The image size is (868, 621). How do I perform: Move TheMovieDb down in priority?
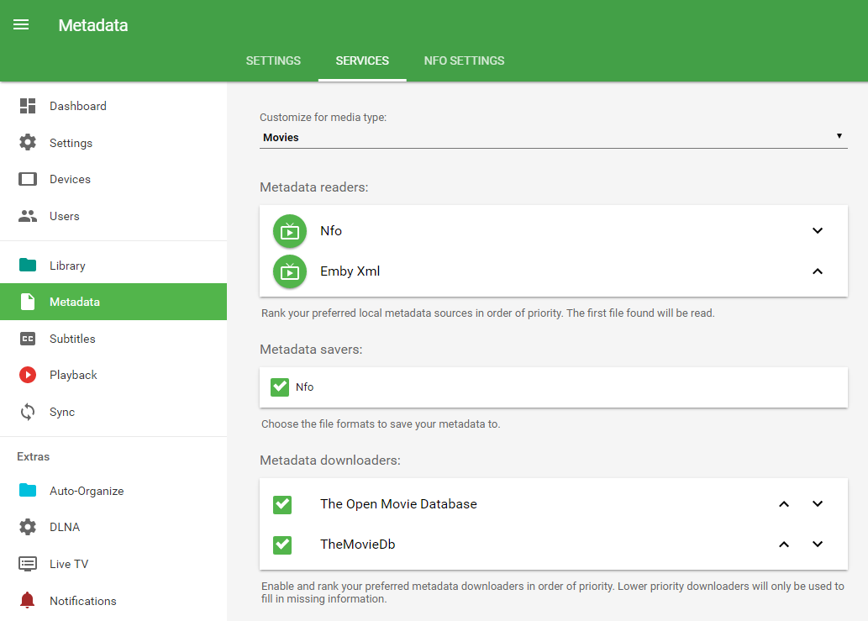818,544
